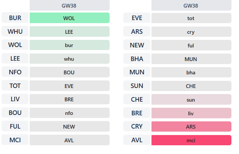This screenshot has height=154, width=239.
Task: Select the MUN fixture cell beside BHA
Action: click(191, 59)
